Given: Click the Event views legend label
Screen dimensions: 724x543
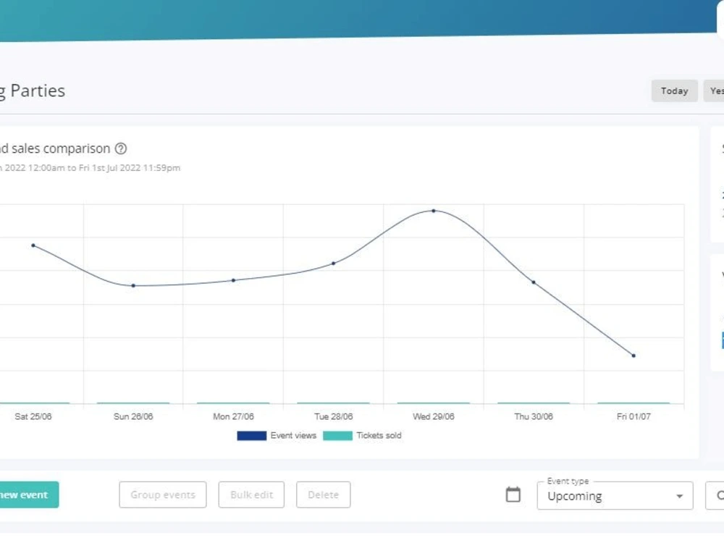Looking at the screenshot, I should click(293, 435).
